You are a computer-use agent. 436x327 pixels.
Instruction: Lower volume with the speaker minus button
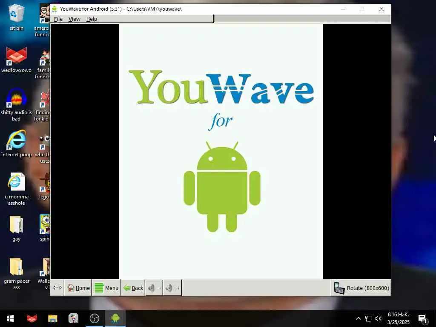coord(154,288)
